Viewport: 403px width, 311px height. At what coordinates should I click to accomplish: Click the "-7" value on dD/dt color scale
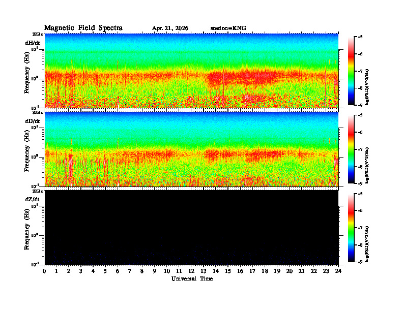click(x=360, y=149)
